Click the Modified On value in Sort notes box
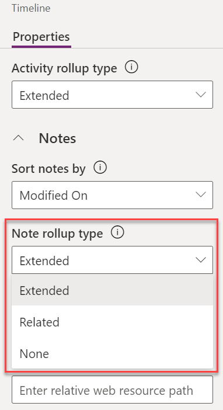Screen dimensions: 223x410 point(54,196)
